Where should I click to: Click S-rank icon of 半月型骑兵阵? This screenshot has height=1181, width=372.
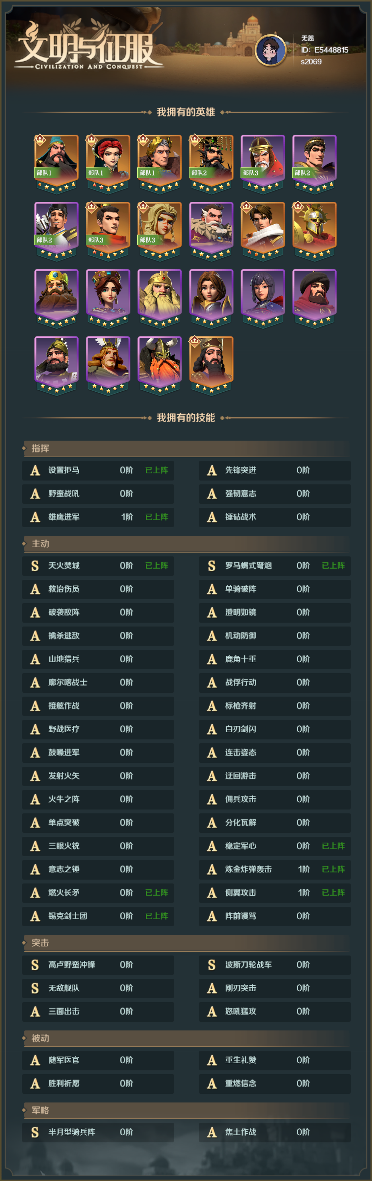[35, 1132]
